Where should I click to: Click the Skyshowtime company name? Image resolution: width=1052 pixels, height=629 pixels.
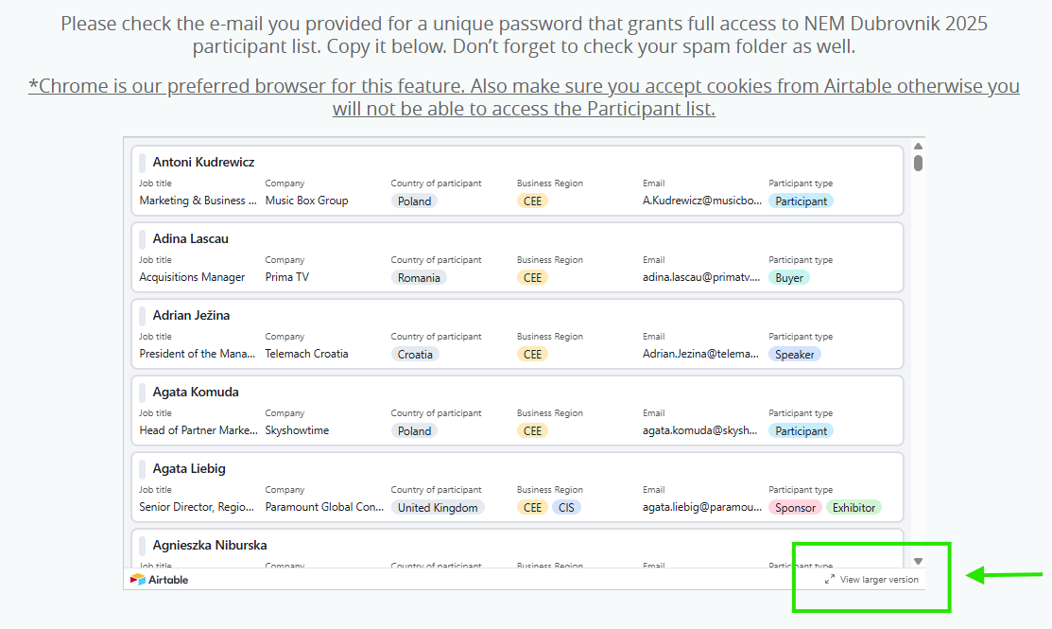(x=297, y=429)
